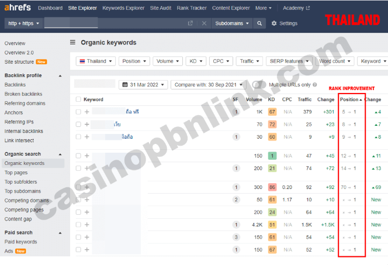Open the More menu in top navigation
This screenshot has height=265, width=388.
[264, 8]
